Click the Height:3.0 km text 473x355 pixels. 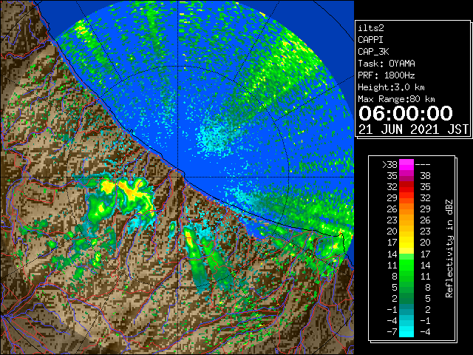coord(391,87)
